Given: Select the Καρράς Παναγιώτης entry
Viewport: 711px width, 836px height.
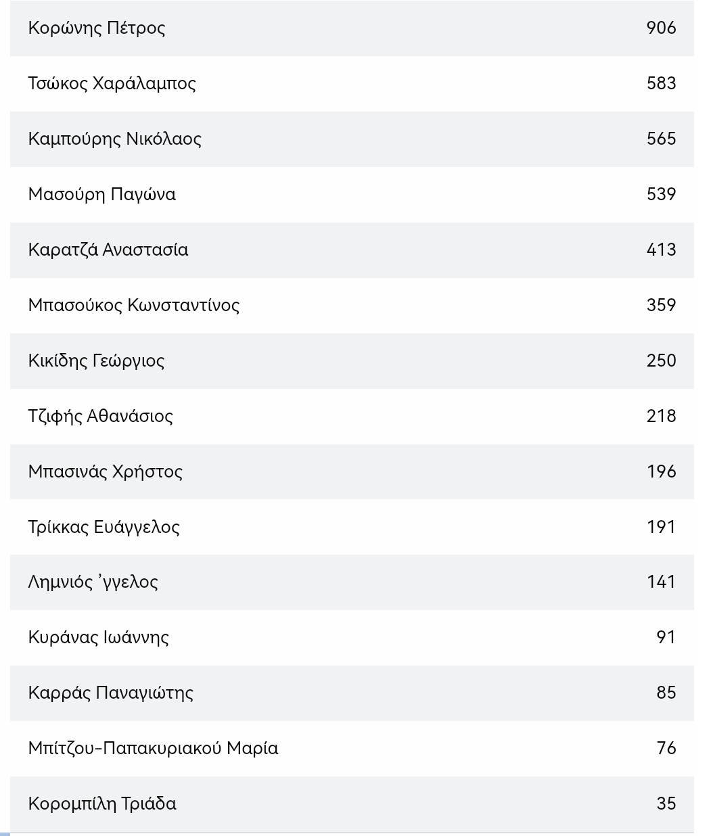Looking at the screenshot, I should (111, 693).
